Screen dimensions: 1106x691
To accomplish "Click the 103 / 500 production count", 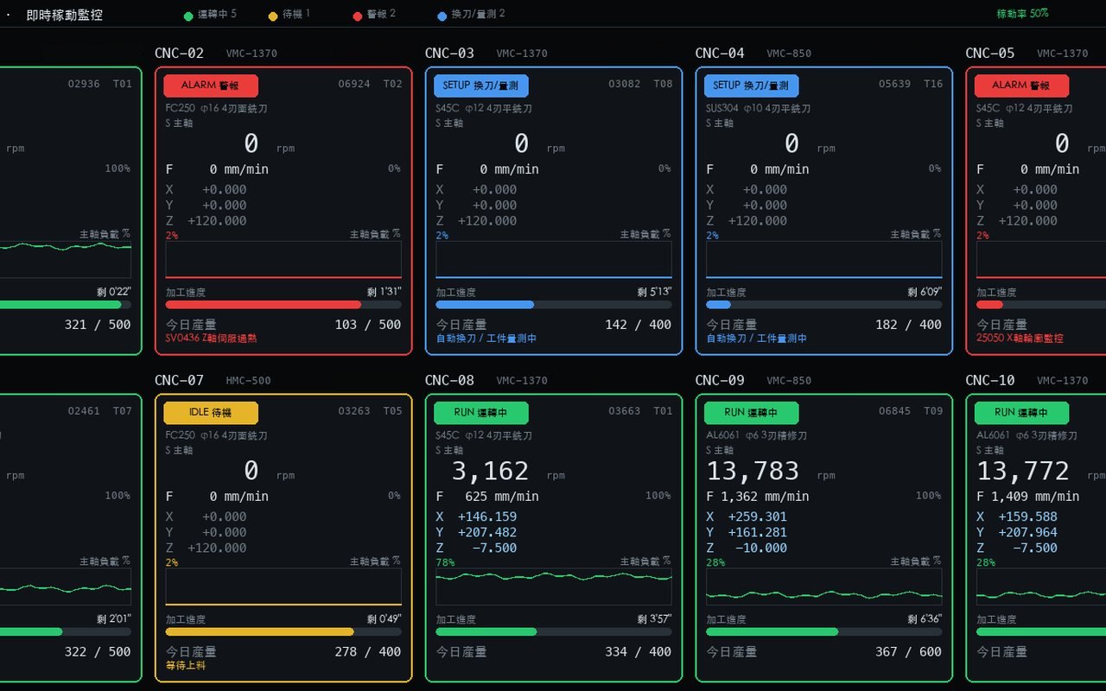I will 368,325.
